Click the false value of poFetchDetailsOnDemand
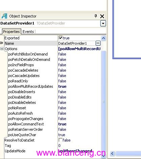 62,59
